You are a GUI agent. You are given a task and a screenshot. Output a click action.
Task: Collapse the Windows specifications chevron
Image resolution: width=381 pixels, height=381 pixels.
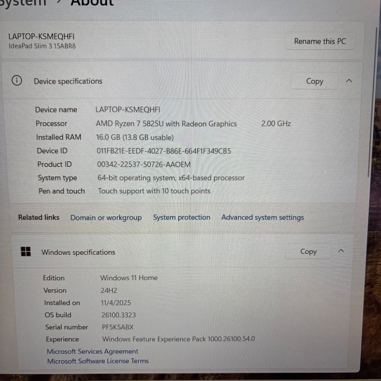[341, 251]
